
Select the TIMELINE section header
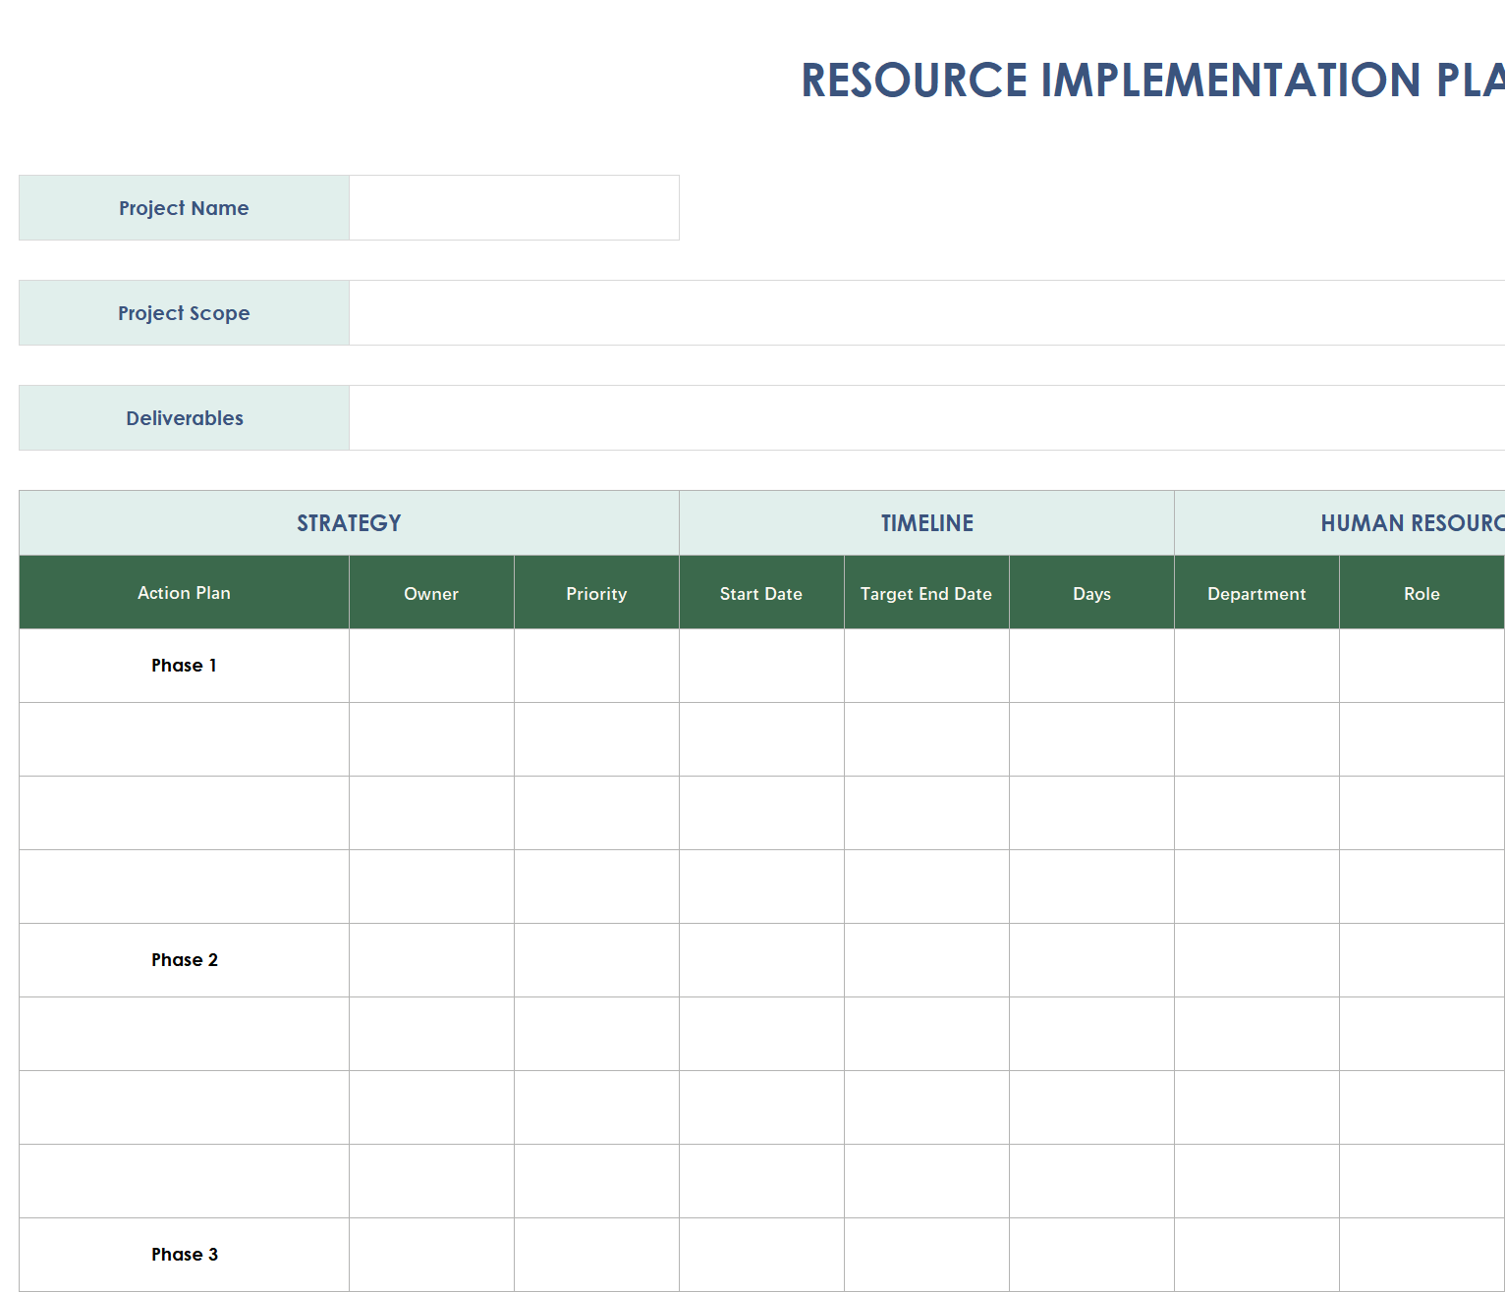tap(926, 523)
